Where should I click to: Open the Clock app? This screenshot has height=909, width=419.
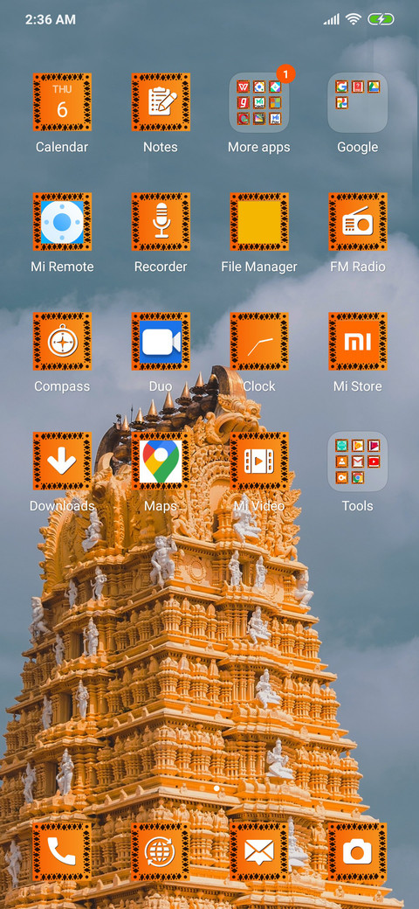(x=258, y=342)
